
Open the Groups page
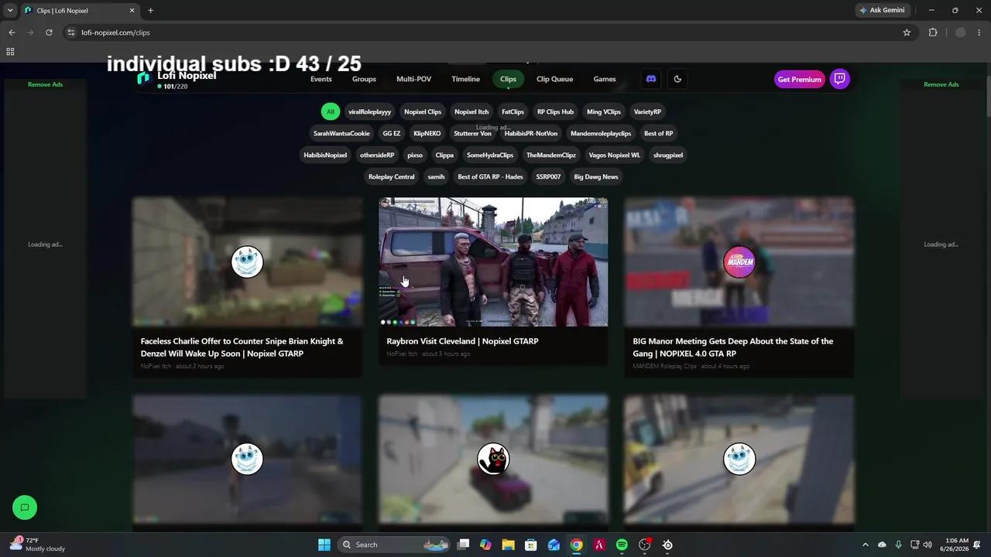(x=364, y=79)
